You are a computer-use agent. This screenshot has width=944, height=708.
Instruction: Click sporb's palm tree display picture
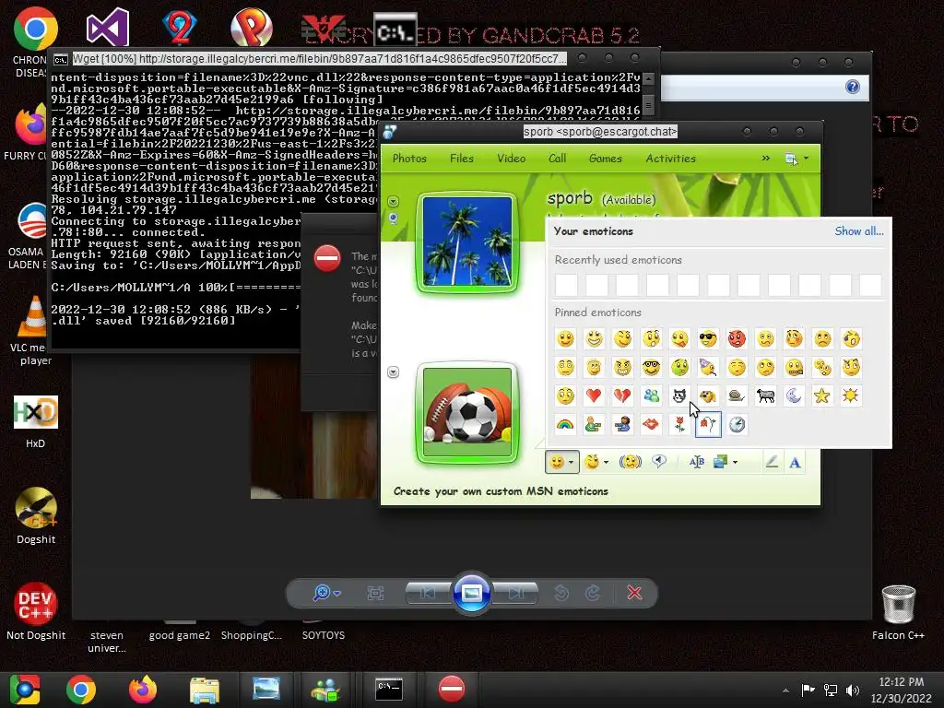click(x=467, y=242)
